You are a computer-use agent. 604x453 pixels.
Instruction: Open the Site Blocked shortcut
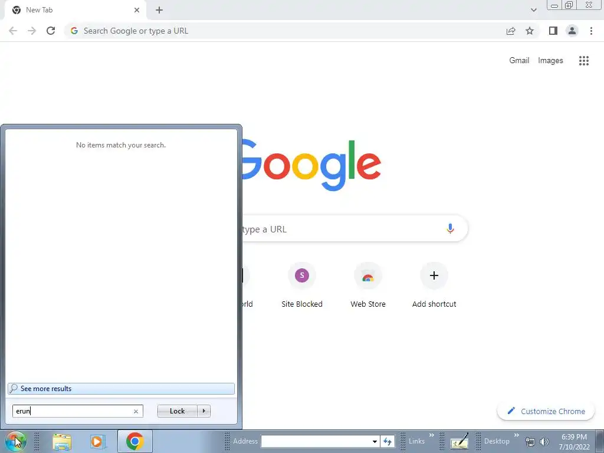[302, 285]
